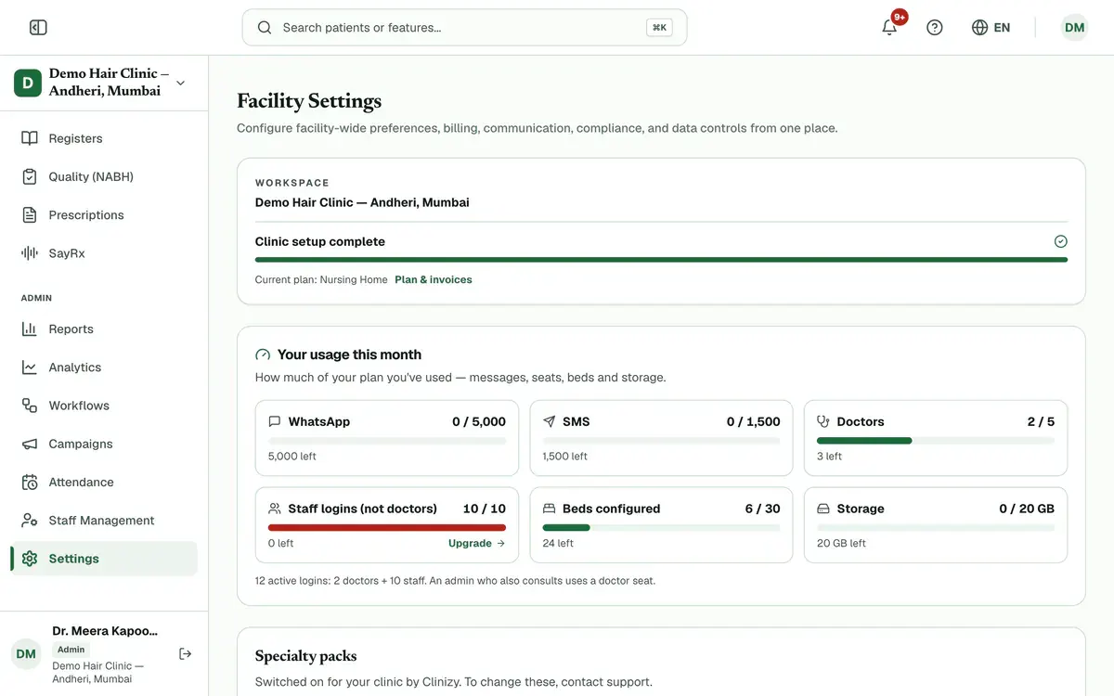Open DM user avatar in top bar
Image resolution: width=1114 pixels, height=696 pixels.
pyautogui.click(x=1074, y=28)
